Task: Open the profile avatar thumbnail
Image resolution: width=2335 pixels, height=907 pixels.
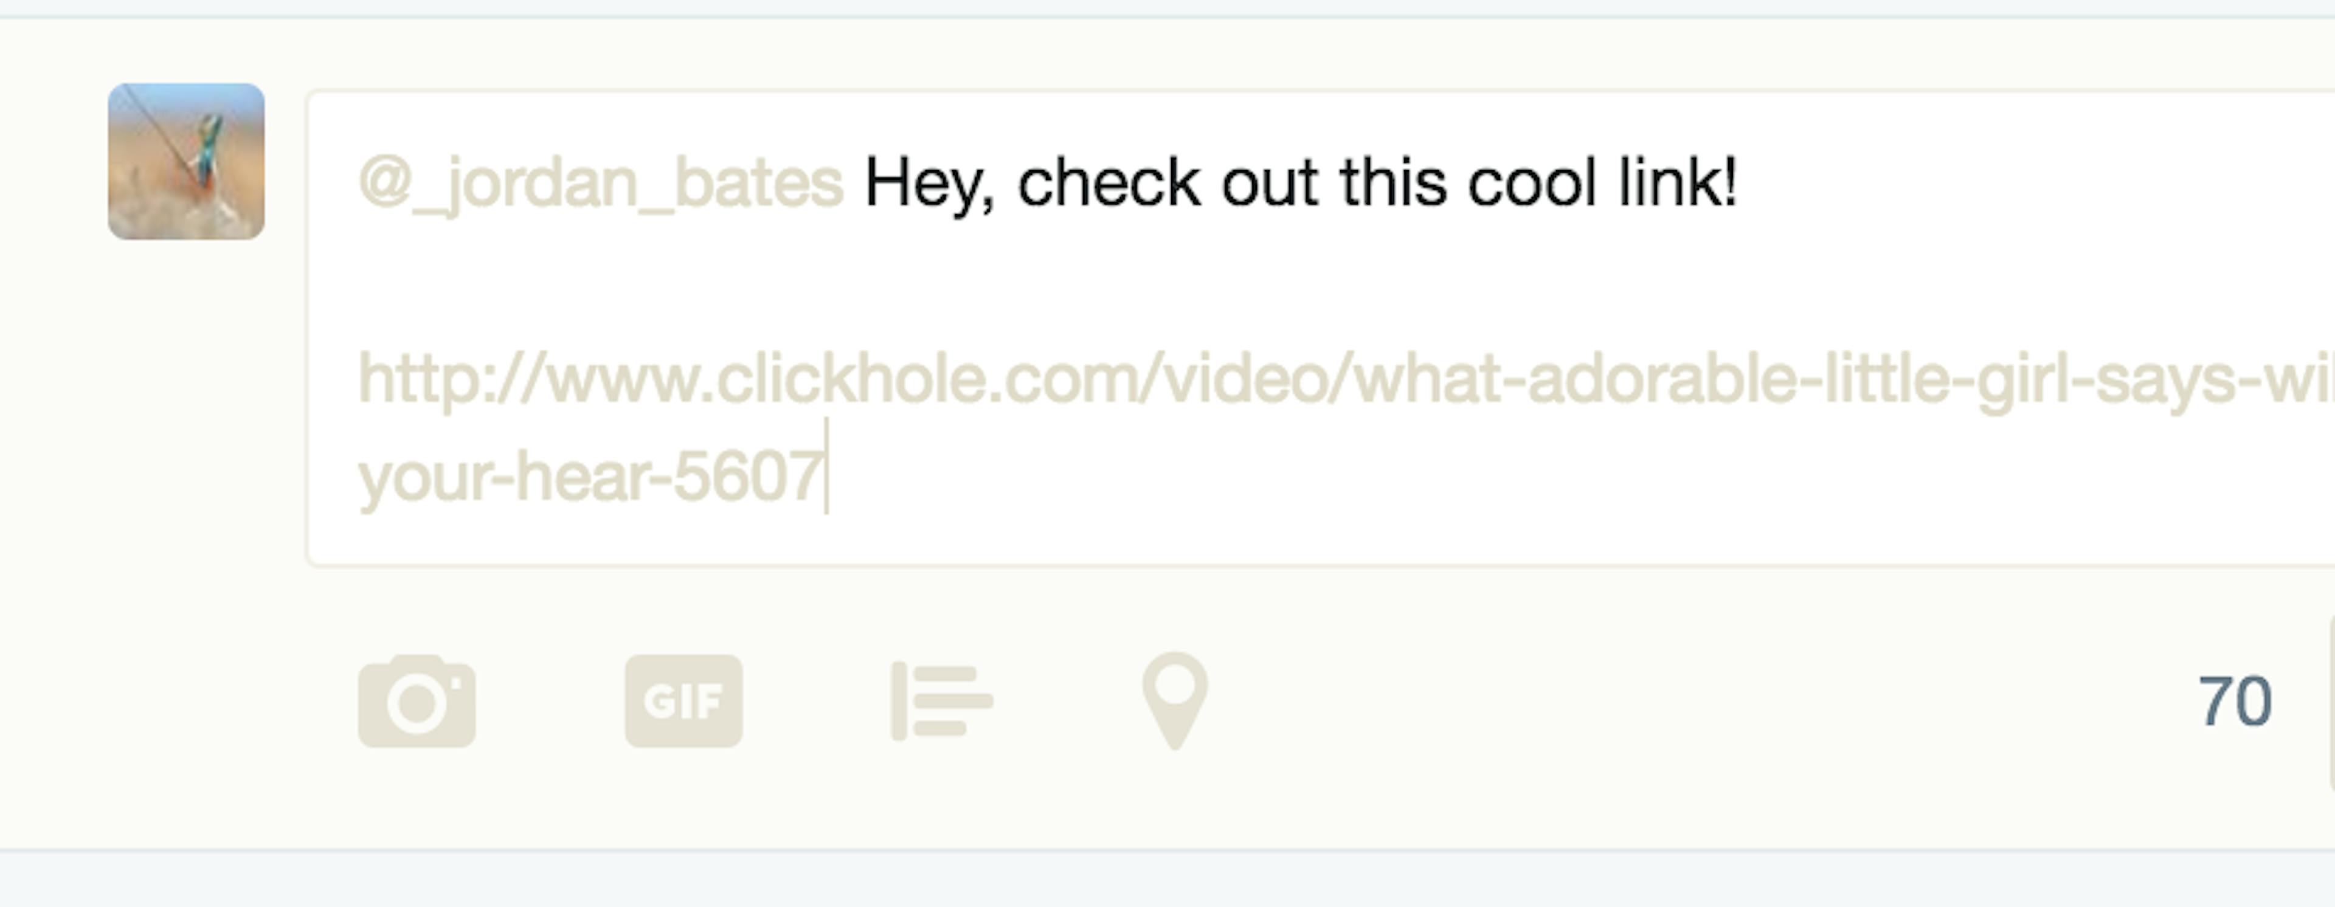Action: [187, 161]
